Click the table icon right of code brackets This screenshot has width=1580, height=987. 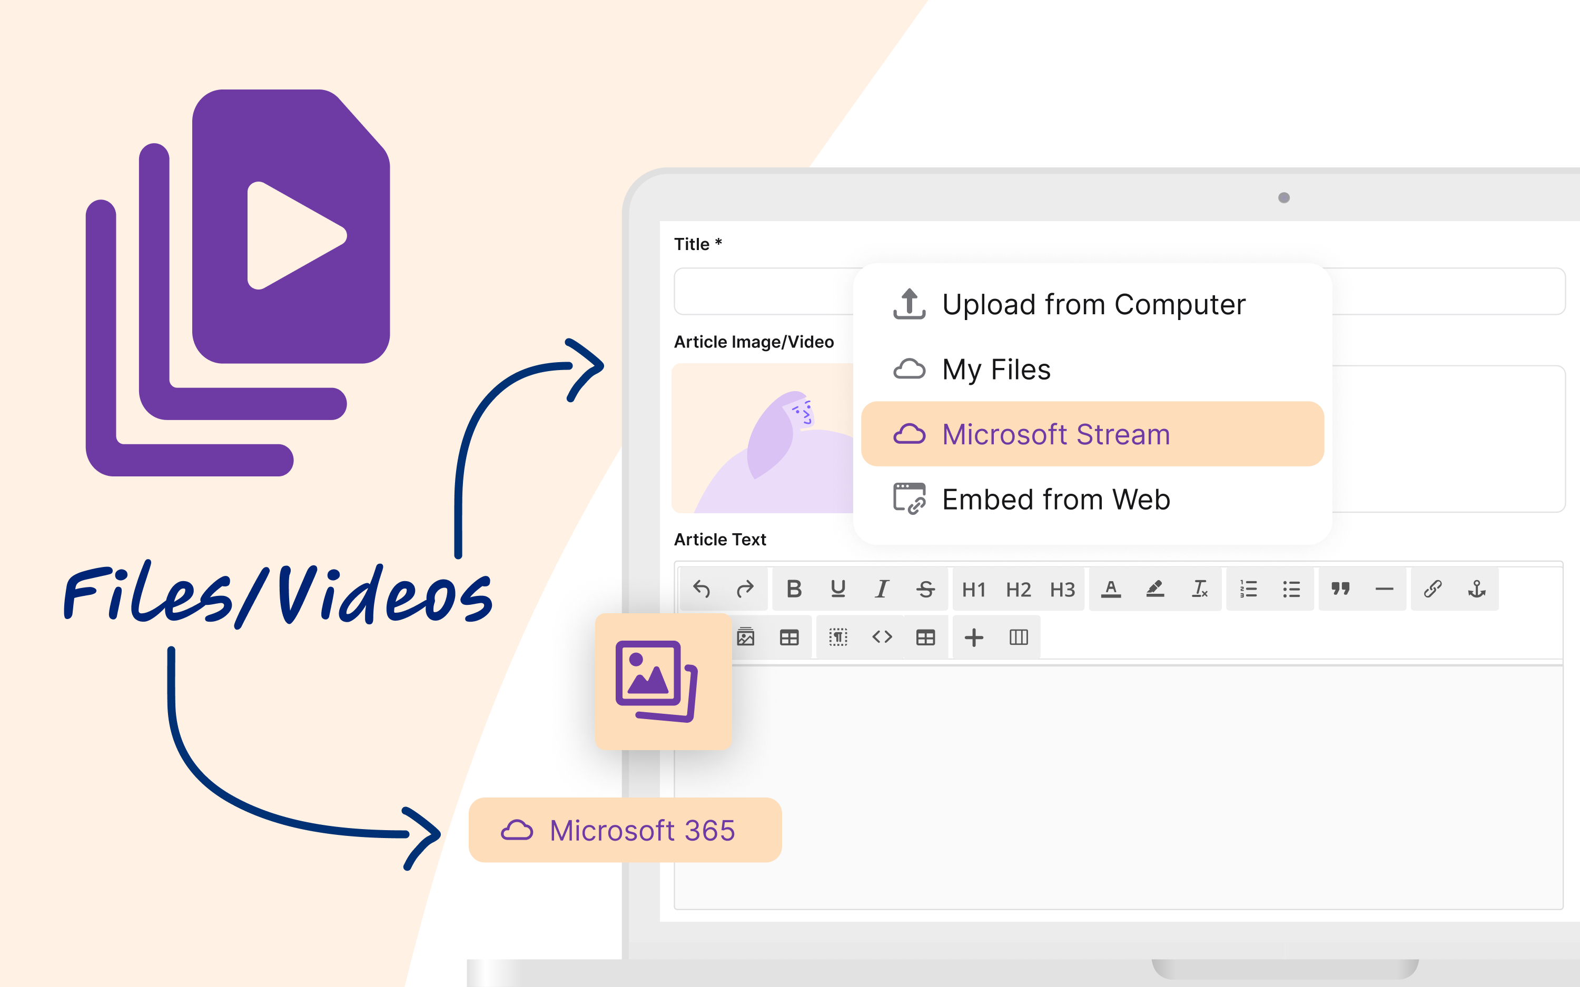pos(925,637)
